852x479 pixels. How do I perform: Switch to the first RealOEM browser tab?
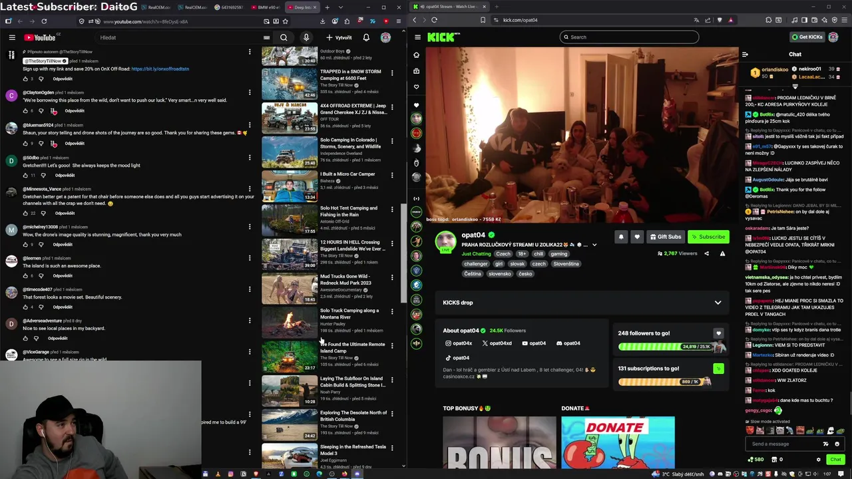[157, 7]
